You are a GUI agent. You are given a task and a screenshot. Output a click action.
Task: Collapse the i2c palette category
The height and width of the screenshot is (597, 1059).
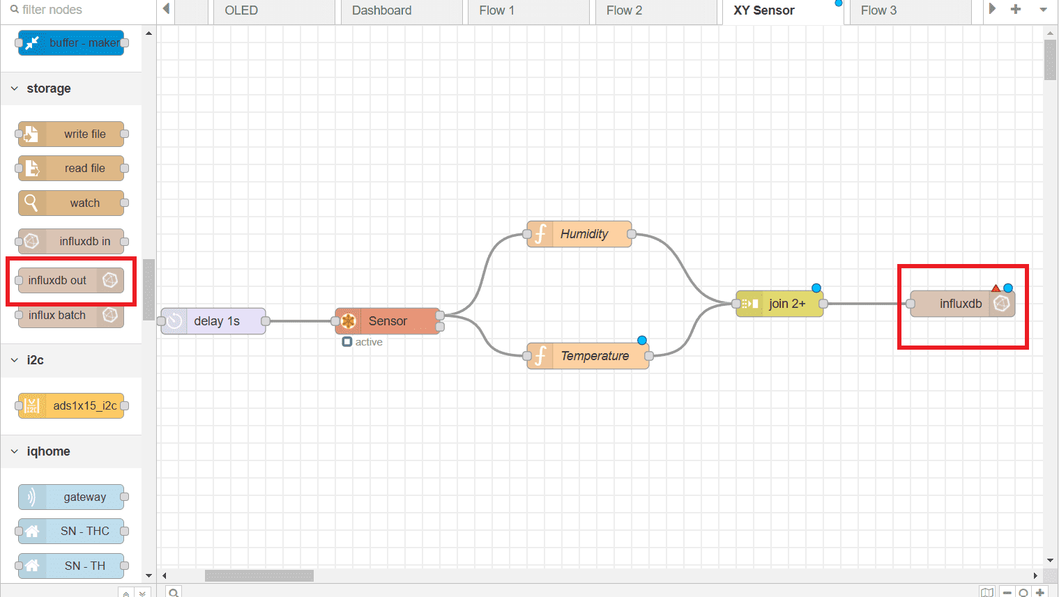(x=15, y=360)
